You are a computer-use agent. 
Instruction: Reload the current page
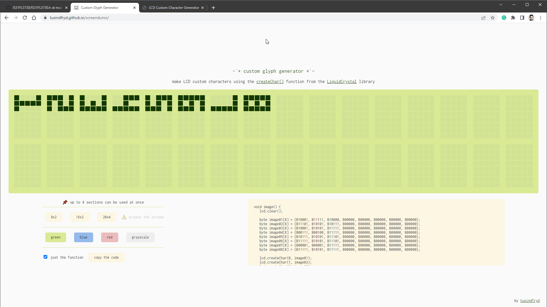coord(25,18)
